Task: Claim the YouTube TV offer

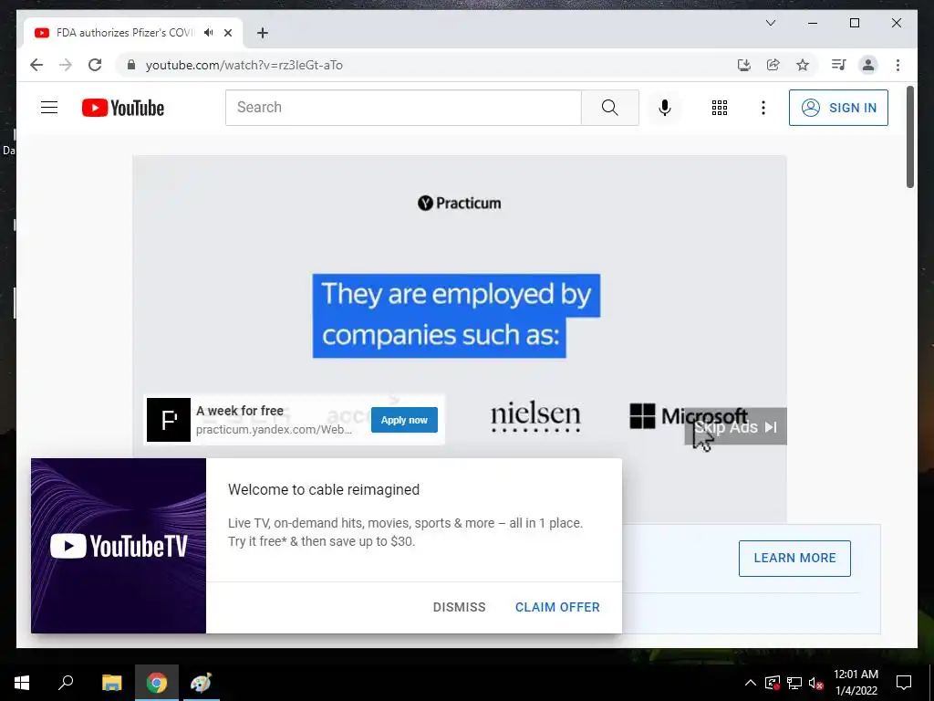Action: pos(557,607)
